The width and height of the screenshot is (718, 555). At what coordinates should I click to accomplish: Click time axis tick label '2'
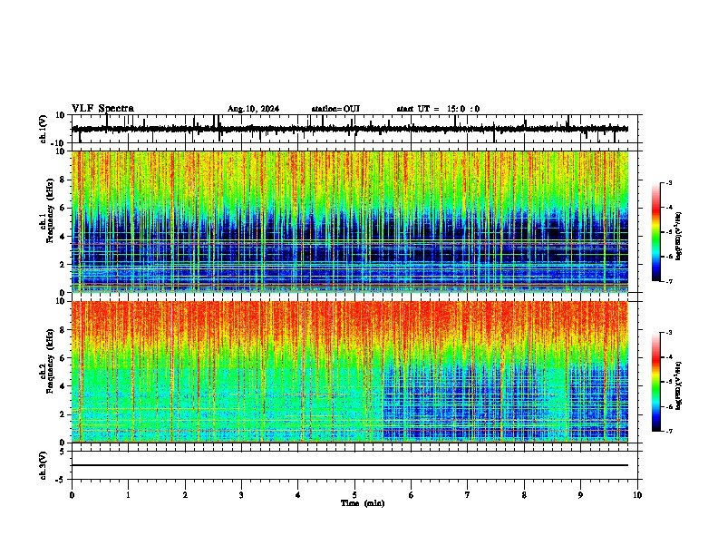tap(185, 495)
